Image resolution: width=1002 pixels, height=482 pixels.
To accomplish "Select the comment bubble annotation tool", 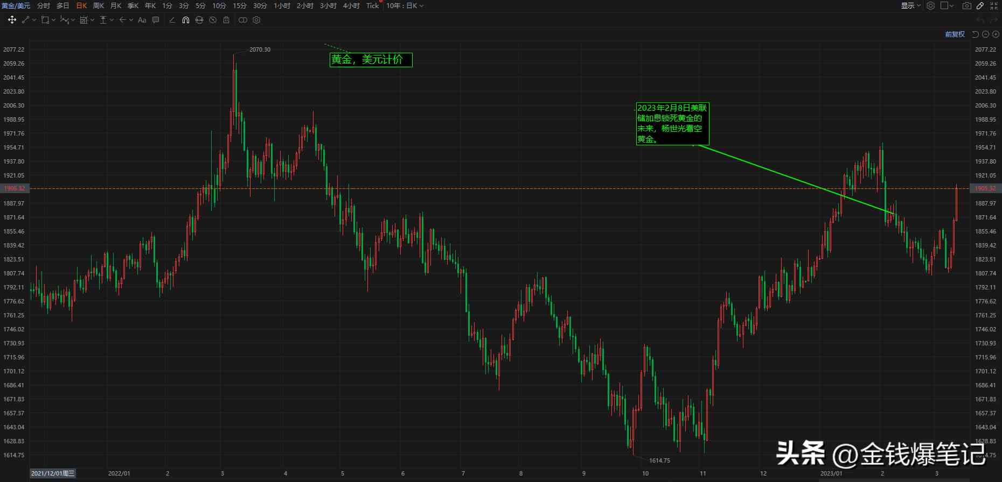I will coord(156,20).
